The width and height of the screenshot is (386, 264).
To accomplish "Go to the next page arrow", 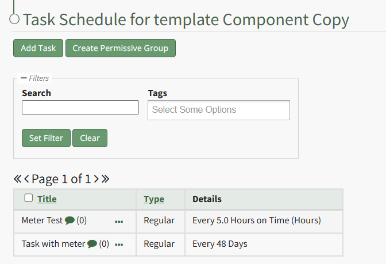I will tap(96, 179).
